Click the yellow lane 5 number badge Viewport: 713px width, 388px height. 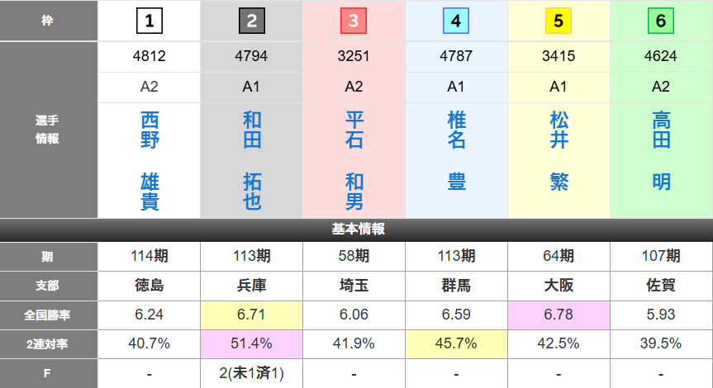click(x=559, y=21)
